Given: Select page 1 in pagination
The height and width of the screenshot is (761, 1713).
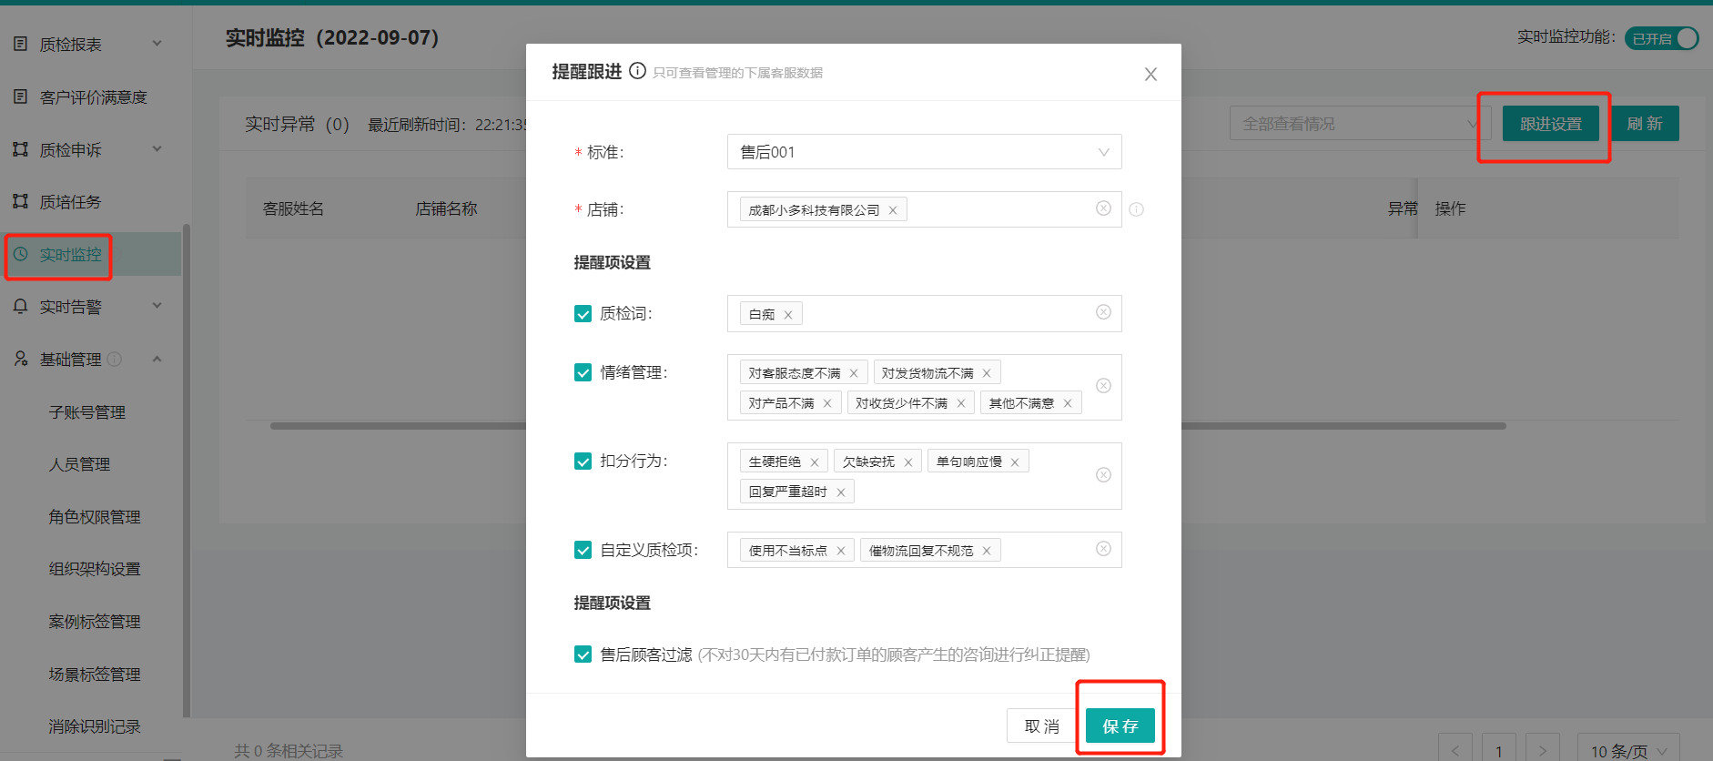Looking at the screenshot, I should click(1499, 750).
